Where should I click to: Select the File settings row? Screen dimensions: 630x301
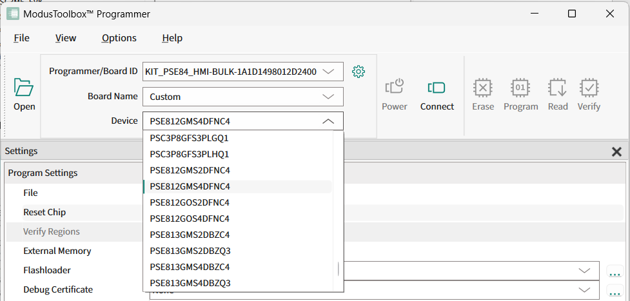(30, 193)
